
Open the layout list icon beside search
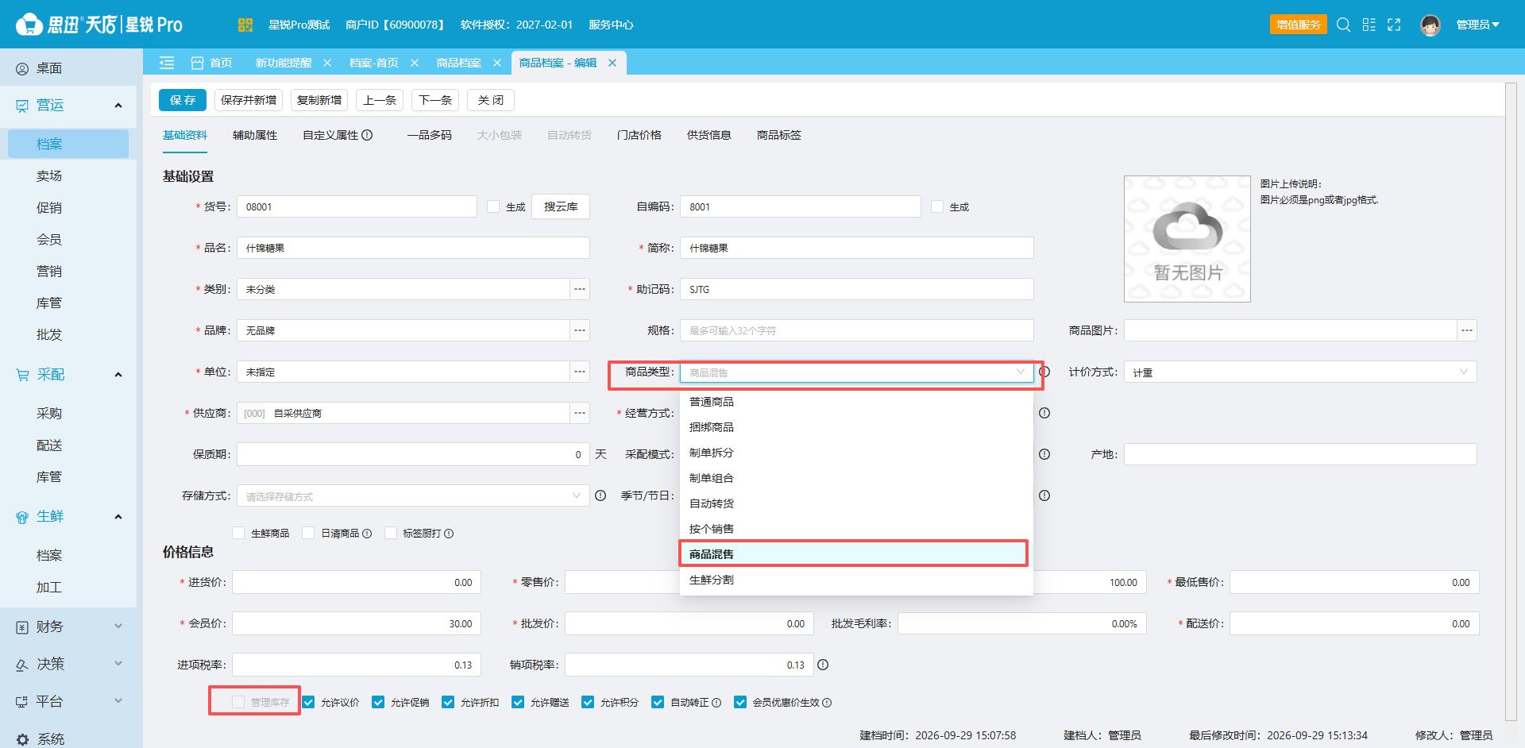click(x=1369, y=25)
